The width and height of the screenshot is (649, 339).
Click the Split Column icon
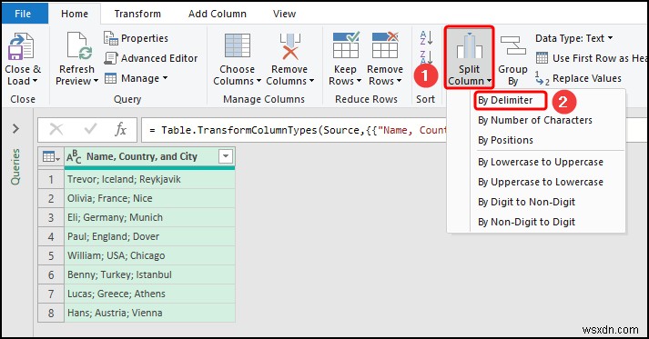point(470,45)
